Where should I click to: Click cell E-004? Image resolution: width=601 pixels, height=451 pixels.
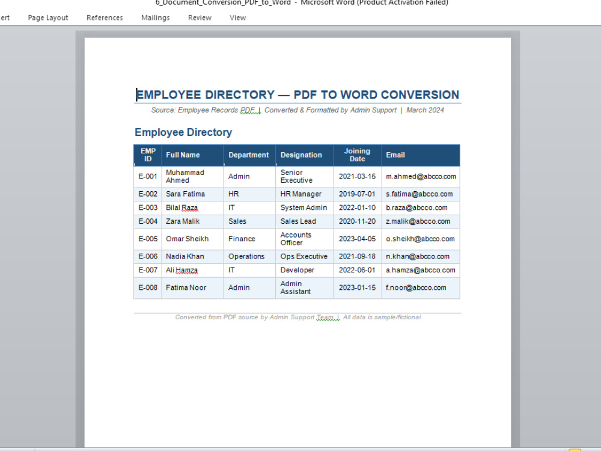coord(148,221)
